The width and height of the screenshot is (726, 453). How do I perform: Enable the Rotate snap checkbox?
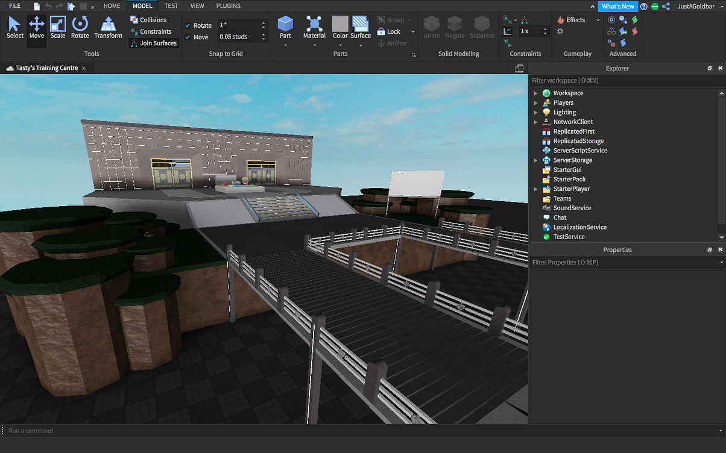[188, 25]
